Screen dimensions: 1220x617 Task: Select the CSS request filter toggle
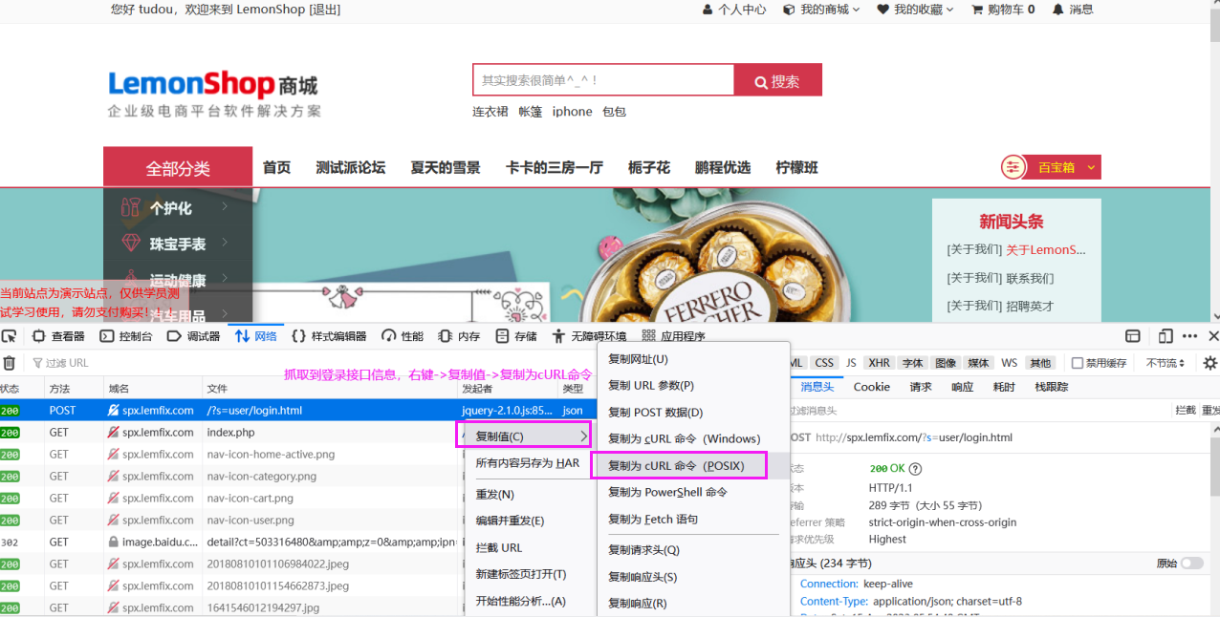point(824,362)
